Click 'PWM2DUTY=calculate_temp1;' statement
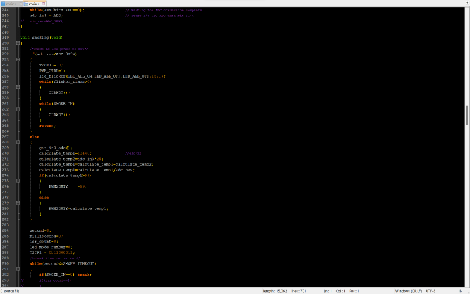470x294 pixels. (x=79, y=209)
